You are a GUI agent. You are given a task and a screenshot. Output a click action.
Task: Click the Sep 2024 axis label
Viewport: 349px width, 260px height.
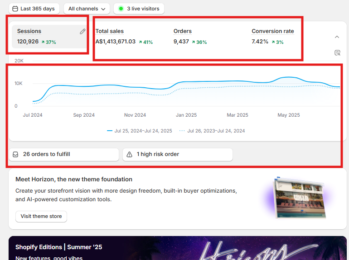84,115
